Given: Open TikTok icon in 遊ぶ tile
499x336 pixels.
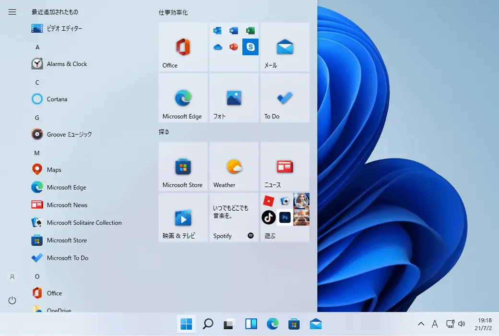Looking at the screenshot, I should click(x=269, y=217).
